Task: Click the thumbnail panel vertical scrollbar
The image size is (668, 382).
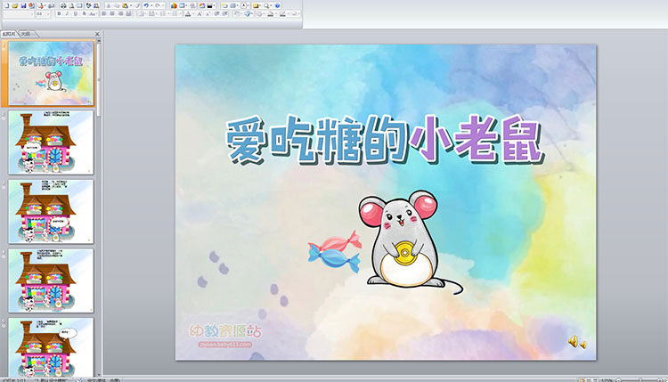Action: coord(100,178)
